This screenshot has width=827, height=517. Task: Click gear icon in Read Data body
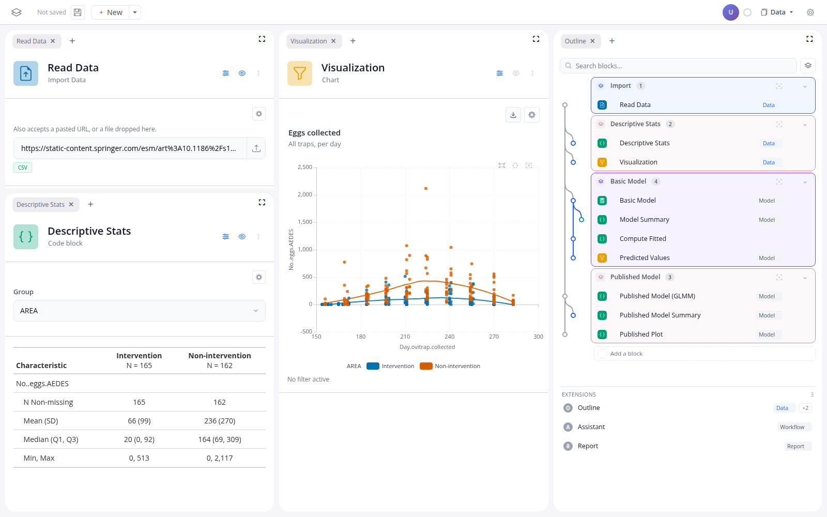coord(259,114)
